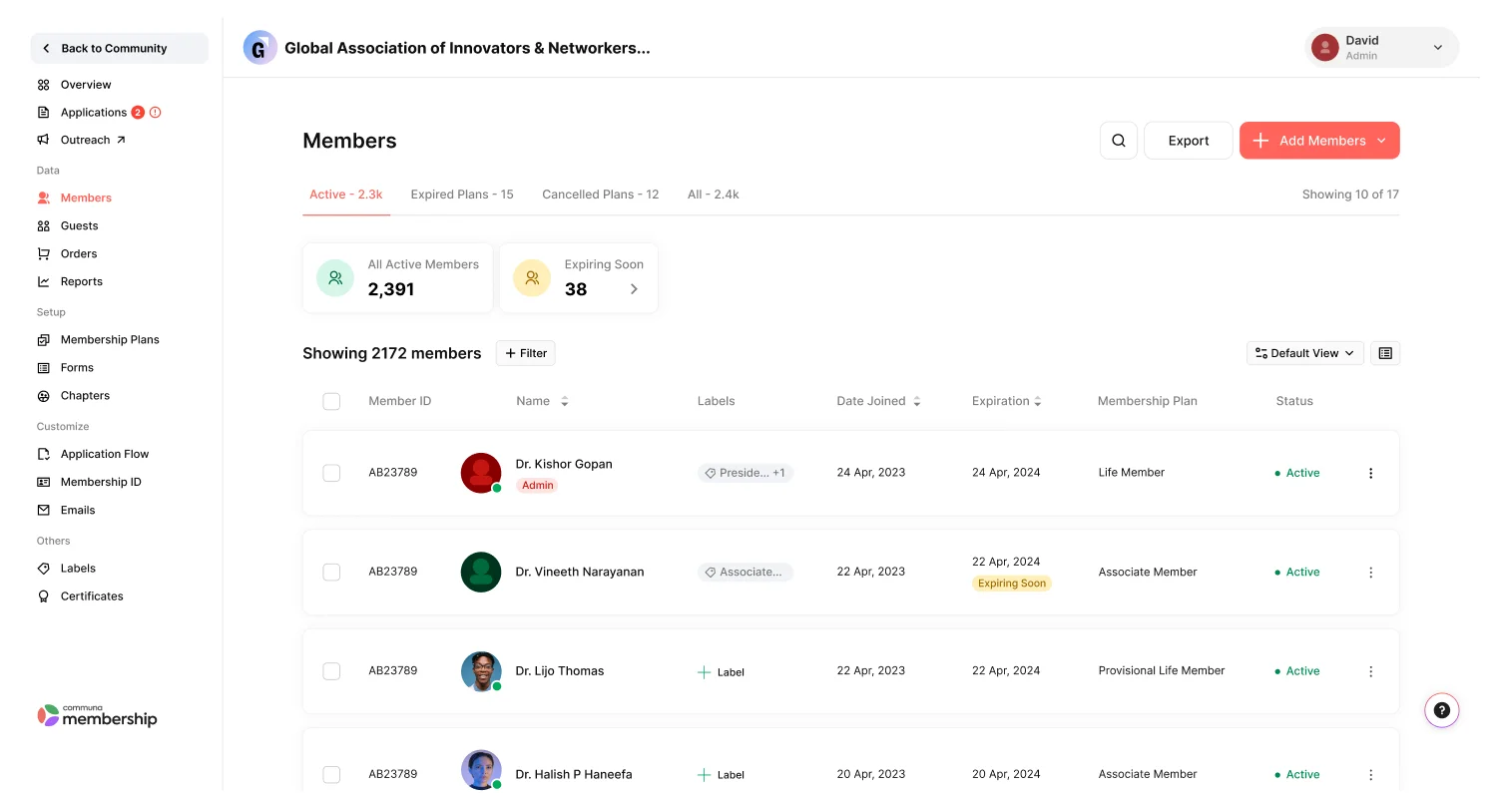Expand the Add Members dropdown arrow

point(1383,141)
